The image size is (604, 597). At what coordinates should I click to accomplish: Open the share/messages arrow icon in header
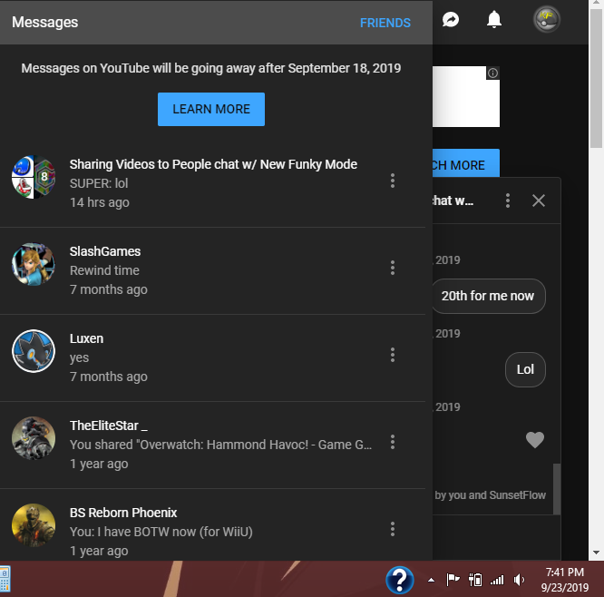(451, 20)
